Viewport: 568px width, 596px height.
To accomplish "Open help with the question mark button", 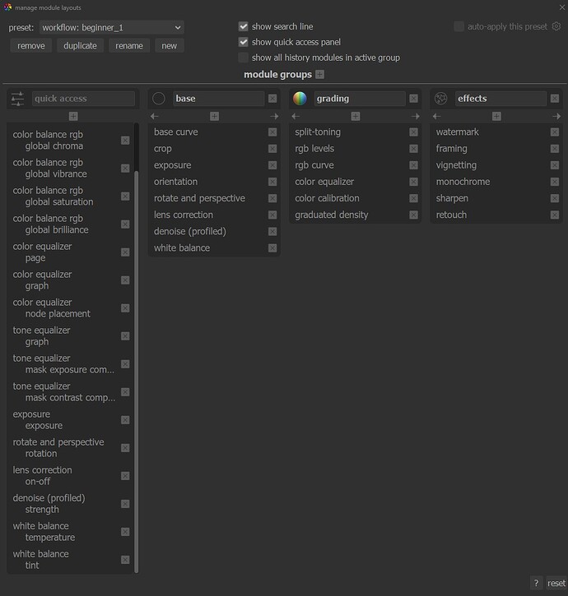I will pyautogui.click(x=536, y=583).
